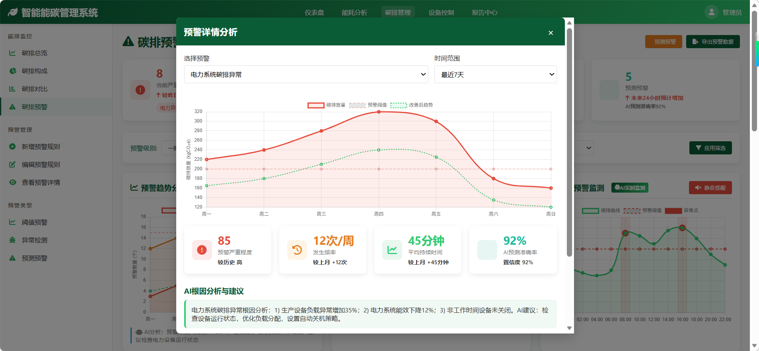Screen dimensions: 759x351
Task: Toggle 改善后趋势 series in chart legend
Action: (x=411, y=105)
